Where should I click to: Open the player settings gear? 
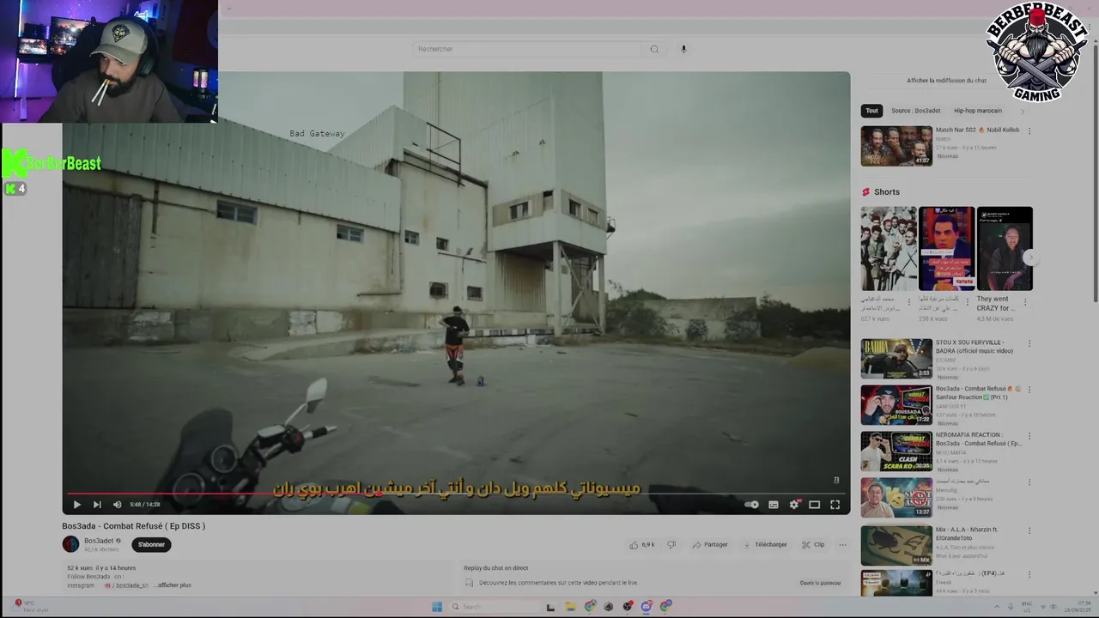pos(794,505)
